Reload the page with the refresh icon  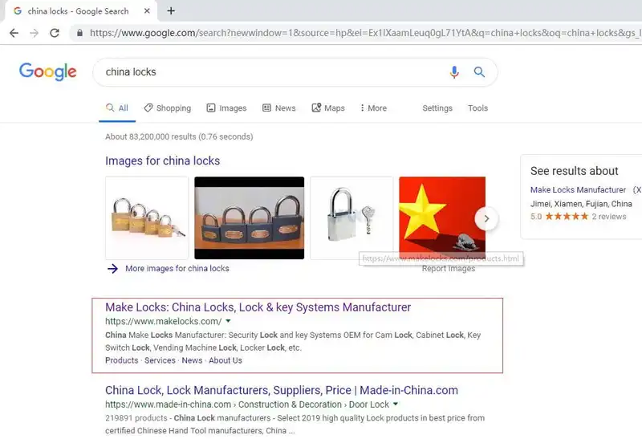(x=55, y=33)
